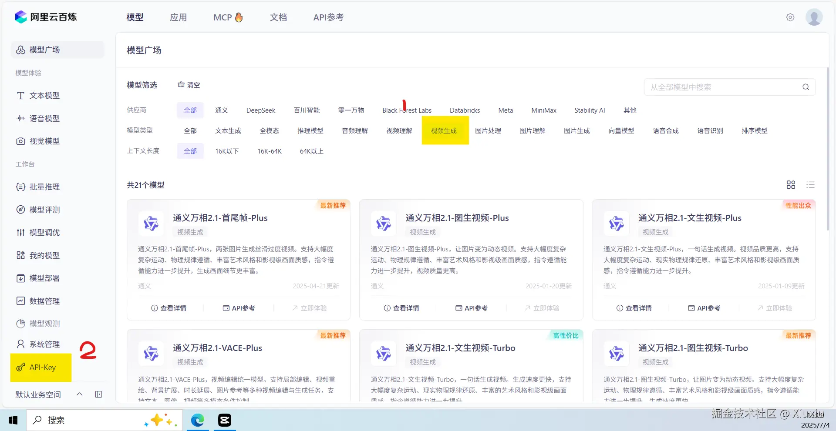
Task: Click the 文本模型 T icon in sidebar
Action: [x=20, y=96]
